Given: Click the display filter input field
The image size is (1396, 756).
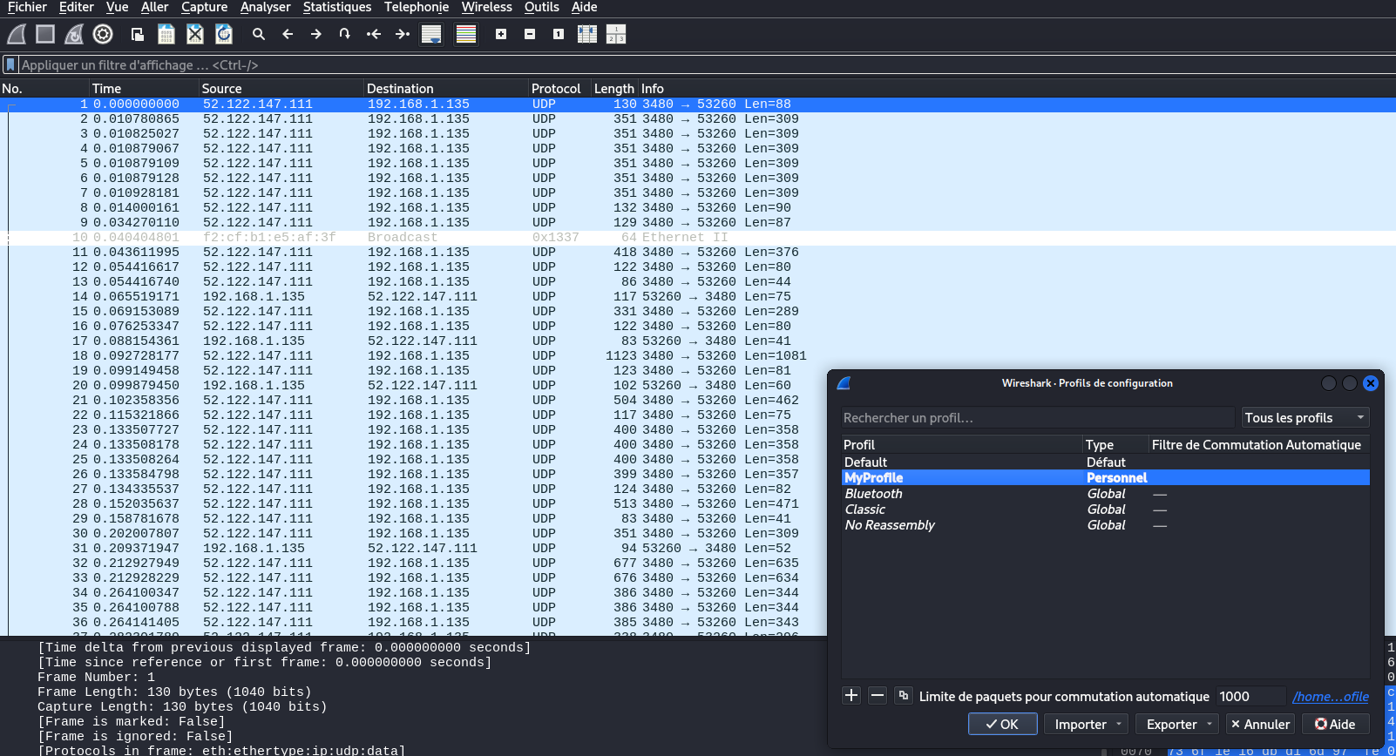Looking at the screenshot, I should tap(706, 64).
